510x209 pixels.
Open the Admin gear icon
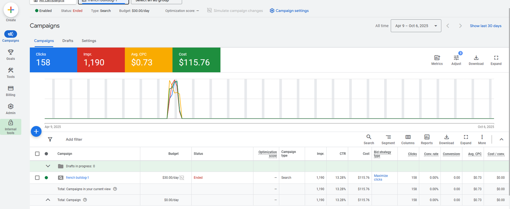[x=11, y=107]
